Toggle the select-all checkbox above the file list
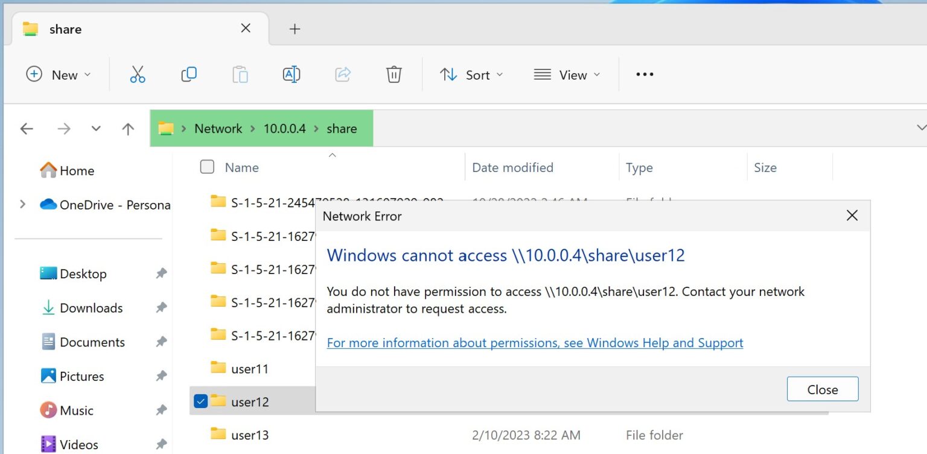This screenshot has height=454, width=927. 207,167
